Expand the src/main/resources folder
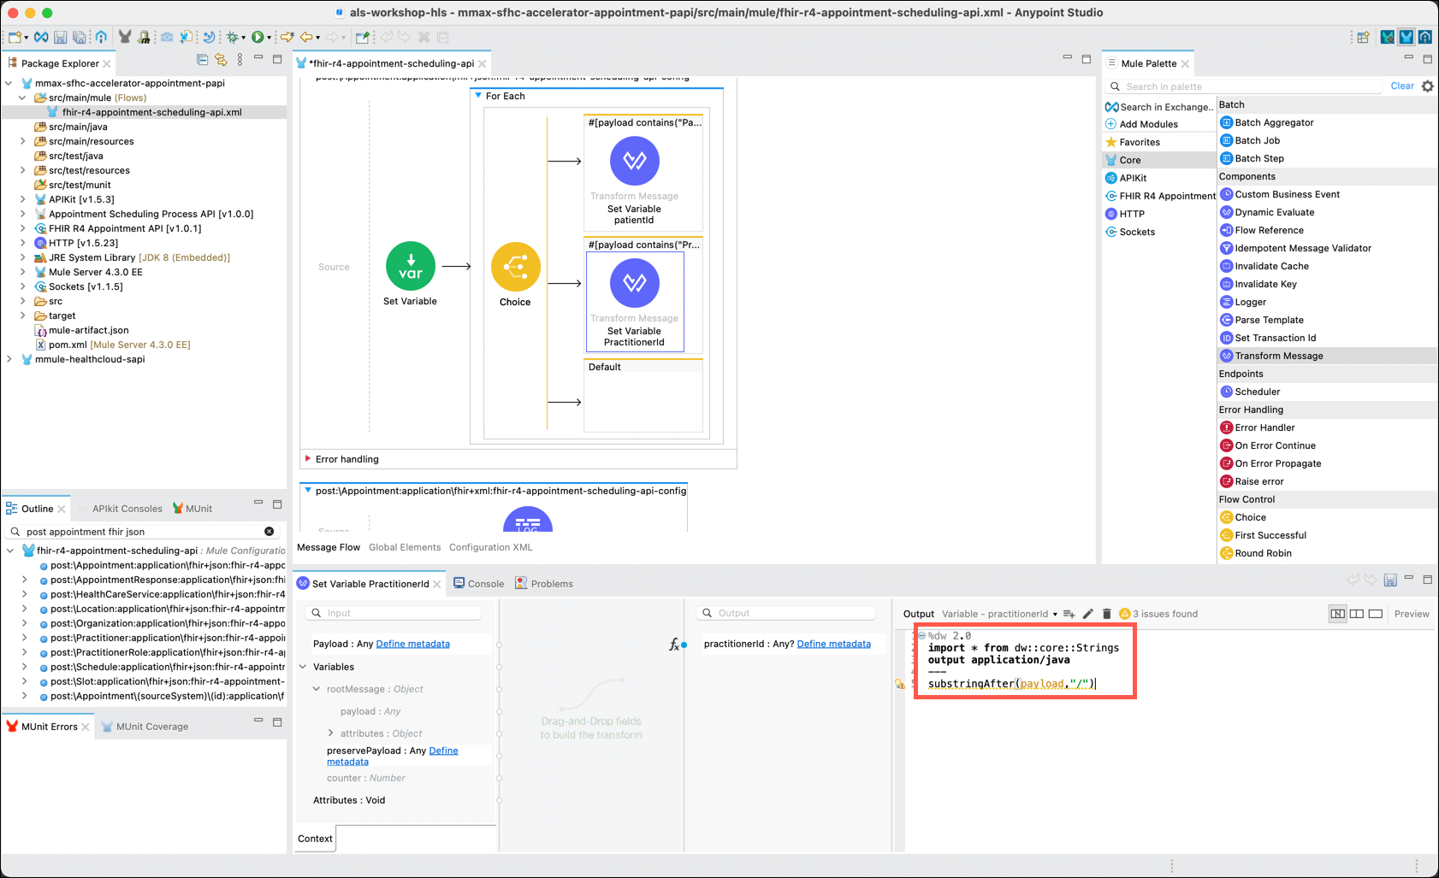 23,141
